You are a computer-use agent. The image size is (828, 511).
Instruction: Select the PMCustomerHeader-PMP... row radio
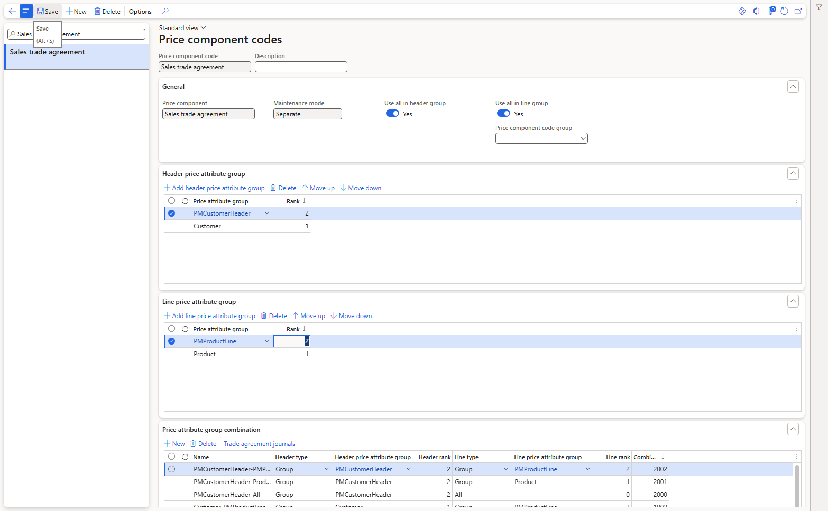(x=171, y=469)
